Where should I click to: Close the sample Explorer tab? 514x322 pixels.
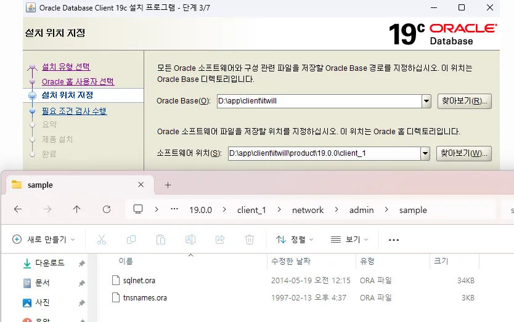[x=141, y=185]
